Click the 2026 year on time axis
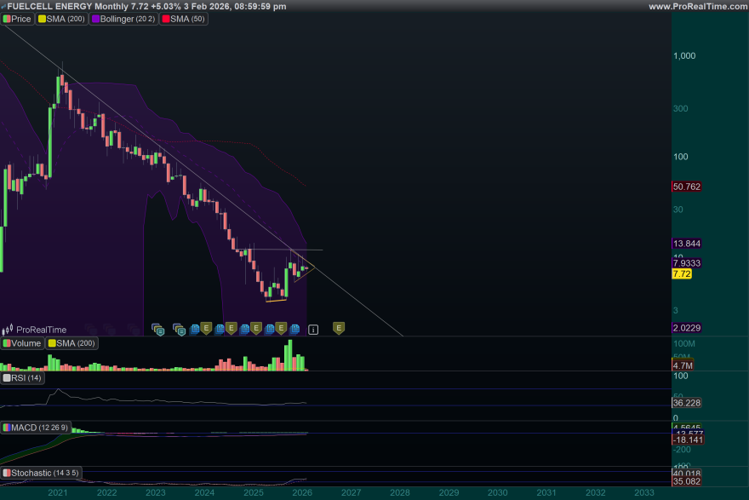The image size is (749, 500). (302, 492)
